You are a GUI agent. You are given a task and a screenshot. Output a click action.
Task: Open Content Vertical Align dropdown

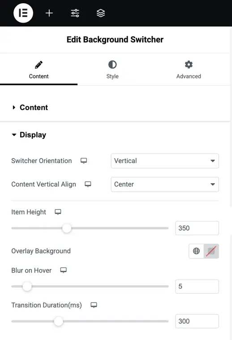(x=165, y=184)
